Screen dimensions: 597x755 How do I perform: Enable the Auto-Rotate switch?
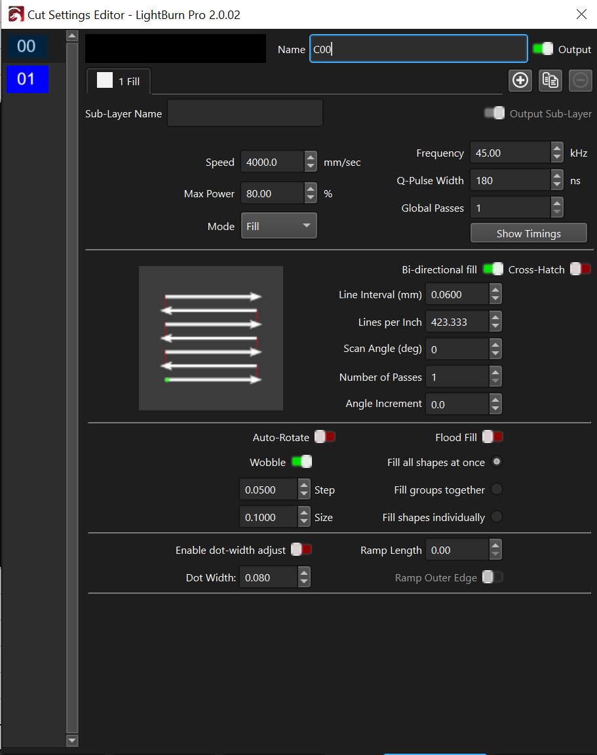(x=324, y=436)
